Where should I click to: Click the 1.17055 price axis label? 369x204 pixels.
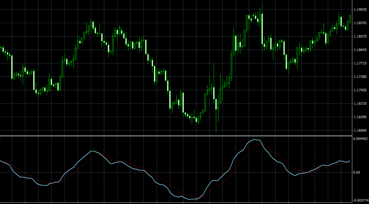pyautogui.click(x=360, y=90)
